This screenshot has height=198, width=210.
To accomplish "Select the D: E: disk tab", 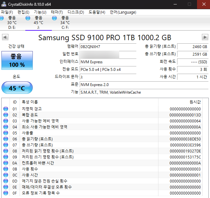I will point(12,23).
